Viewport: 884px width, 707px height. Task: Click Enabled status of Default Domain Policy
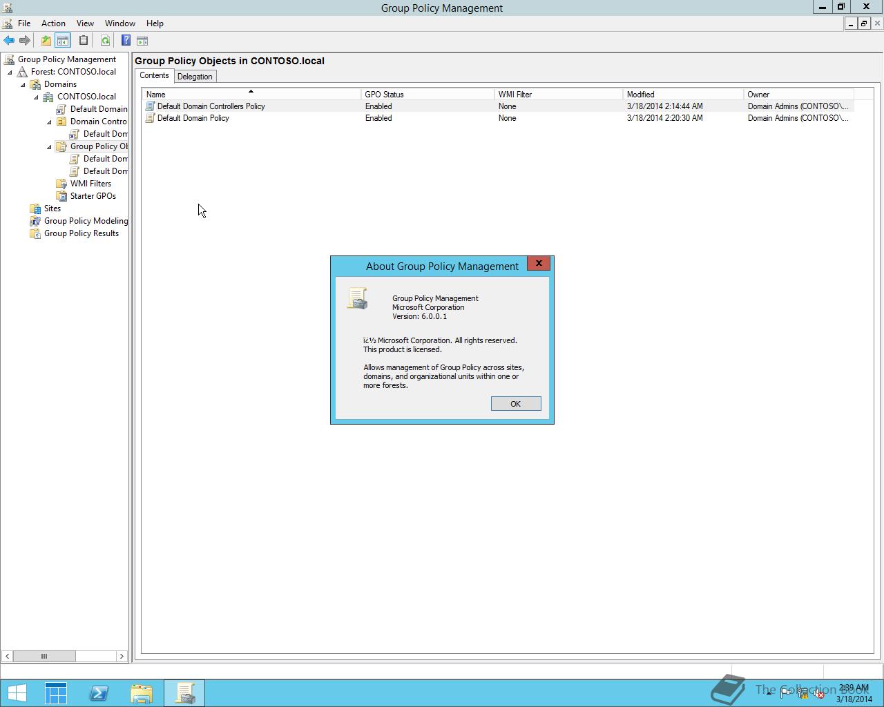[x=378, y=118]
